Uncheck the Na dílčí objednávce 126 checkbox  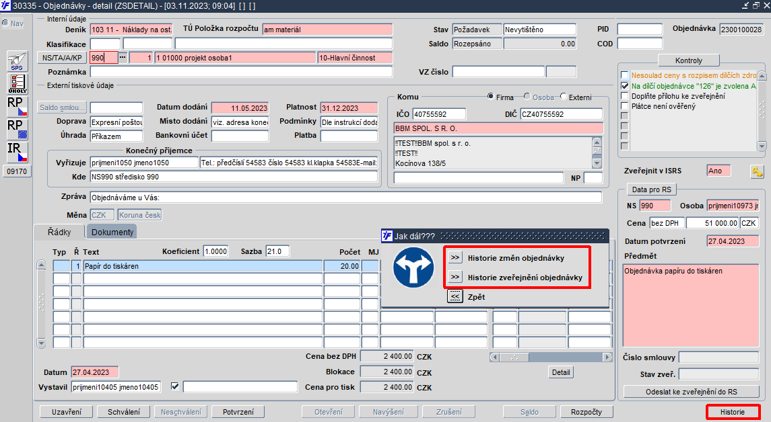pos(624,86)
